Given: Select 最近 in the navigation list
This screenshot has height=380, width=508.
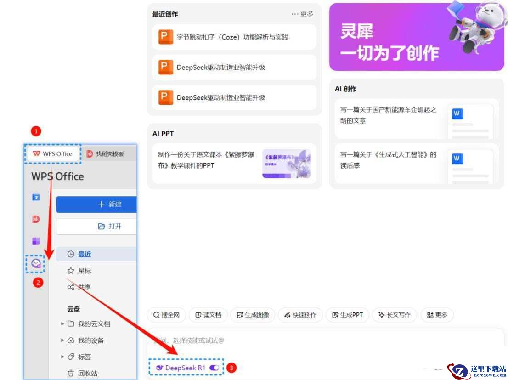Looking at the screenshot, I should click(96, 254).
